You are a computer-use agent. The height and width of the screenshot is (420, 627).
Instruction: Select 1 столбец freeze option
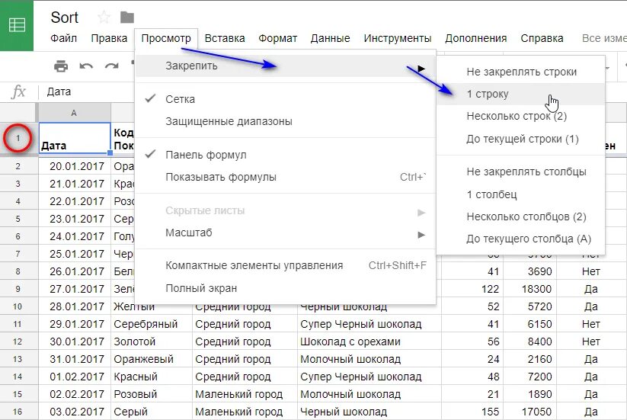[x=520, y=194]
